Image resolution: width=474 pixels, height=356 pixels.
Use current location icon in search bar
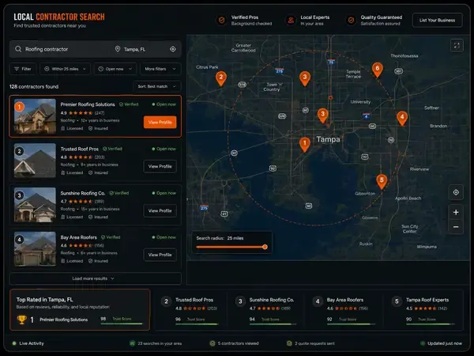172,49
